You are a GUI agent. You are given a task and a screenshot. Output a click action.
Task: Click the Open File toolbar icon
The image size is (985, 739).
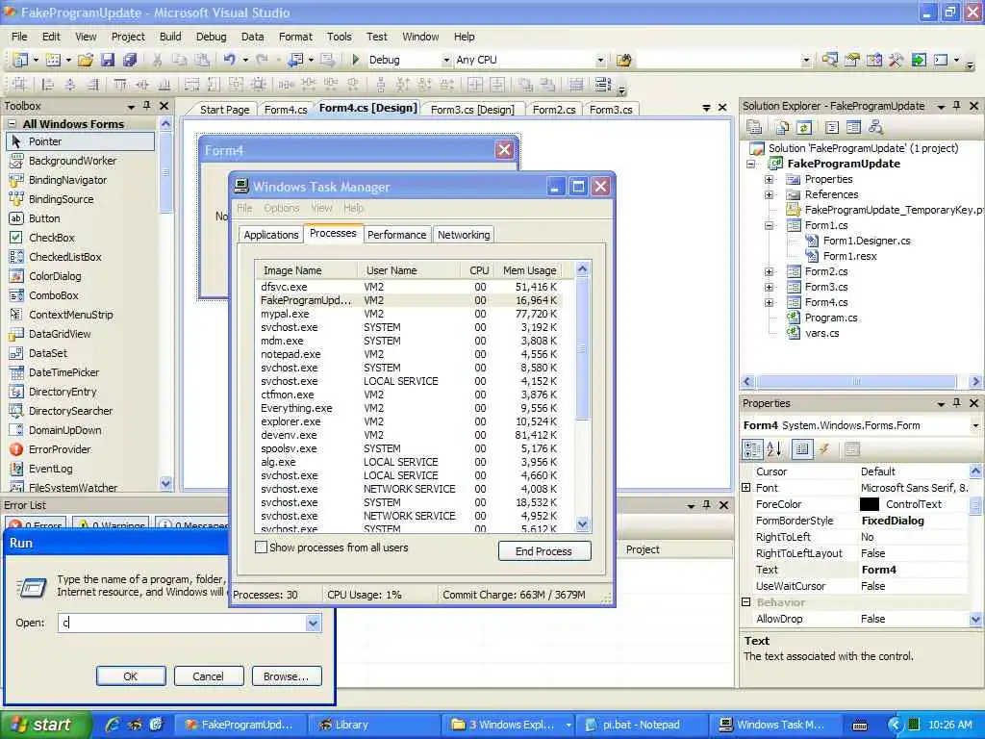click(86, 60)
